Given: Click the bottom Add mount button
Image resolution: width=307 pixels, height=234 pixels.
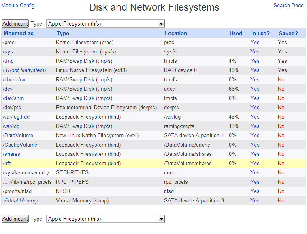Looking at the screenshot, I should pos(15,219).
